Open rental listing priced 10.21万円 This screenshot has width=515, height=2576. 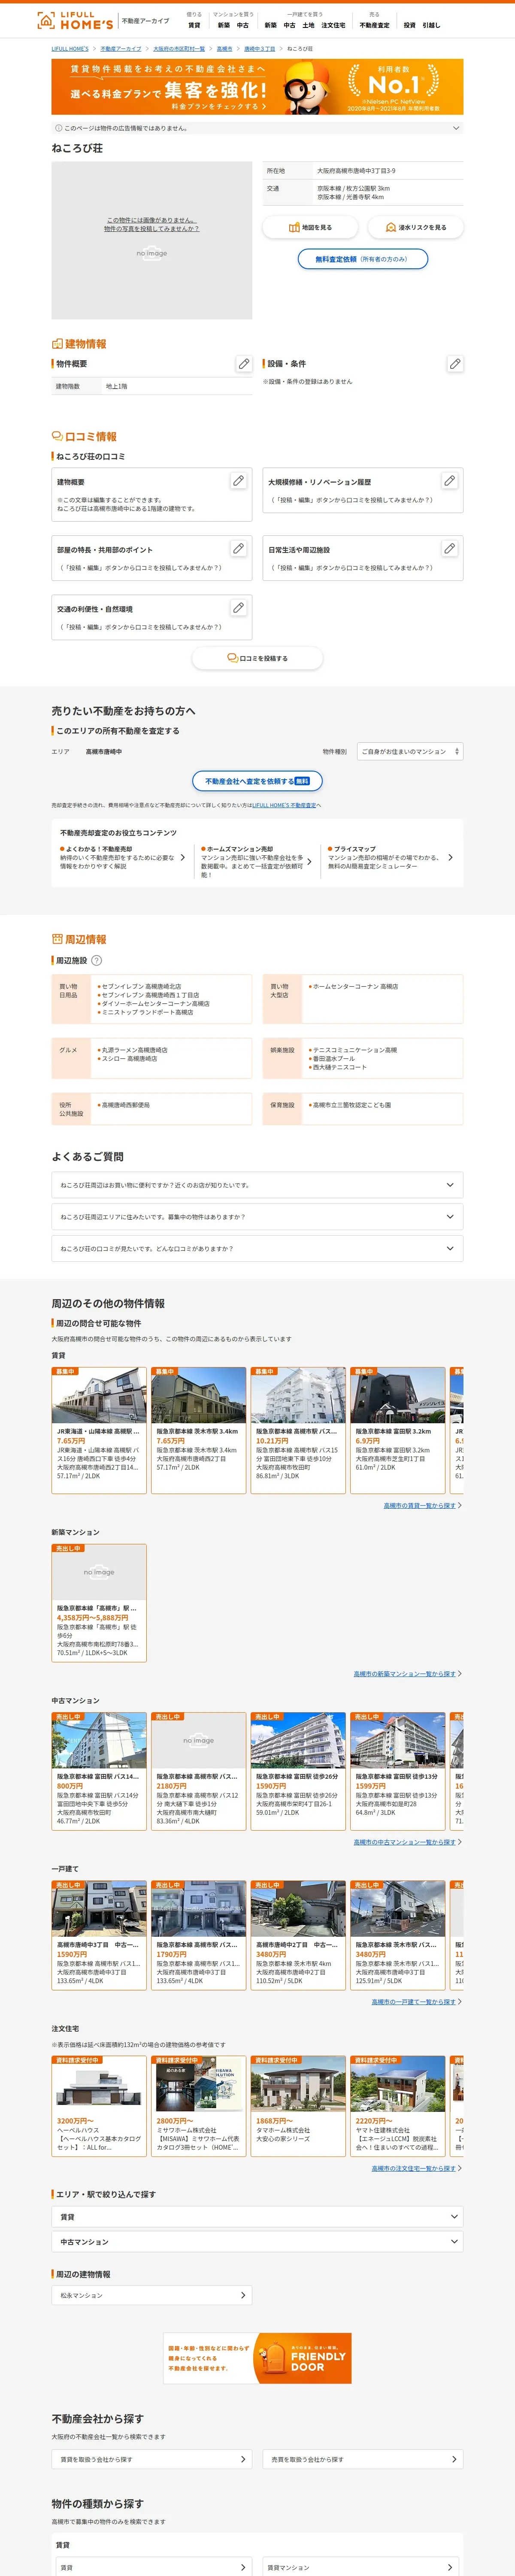tap(298, 1430)
